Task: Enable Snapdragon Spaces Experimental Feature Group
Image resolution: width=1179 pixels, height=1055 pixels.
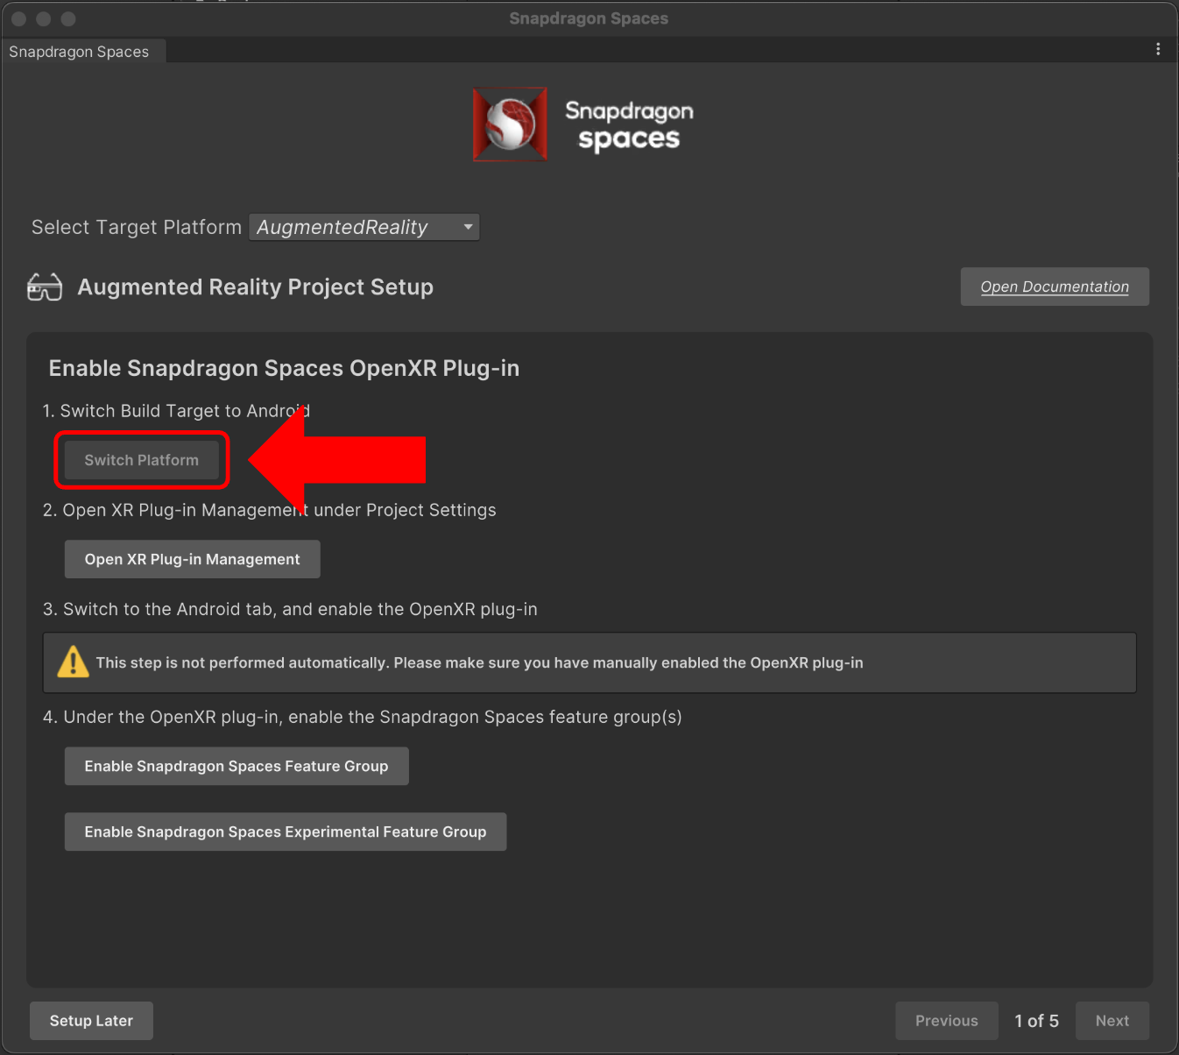Action: (x=286, y=832)
